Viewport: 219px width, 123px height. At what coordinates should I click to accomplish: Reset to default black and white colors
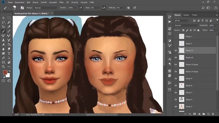pyautogui.click(x=4, y=77)
